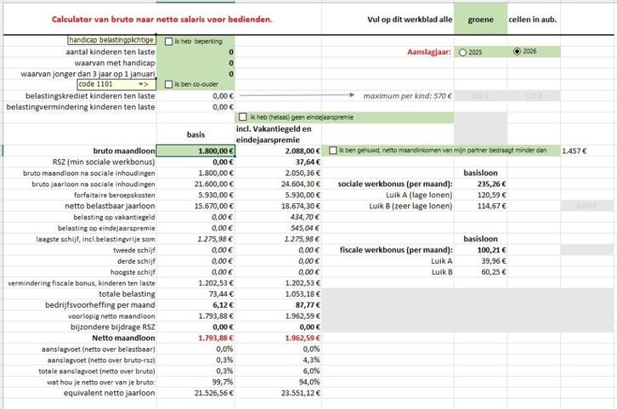Select the 'waarvan met handicap' value cell
This screenshot has height=409, width=617.
(x=195, y=63)
